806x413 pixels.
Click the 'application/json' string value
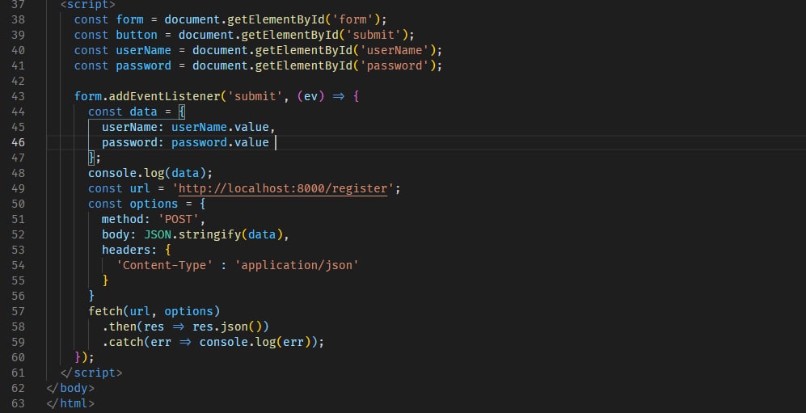point(297,265)
